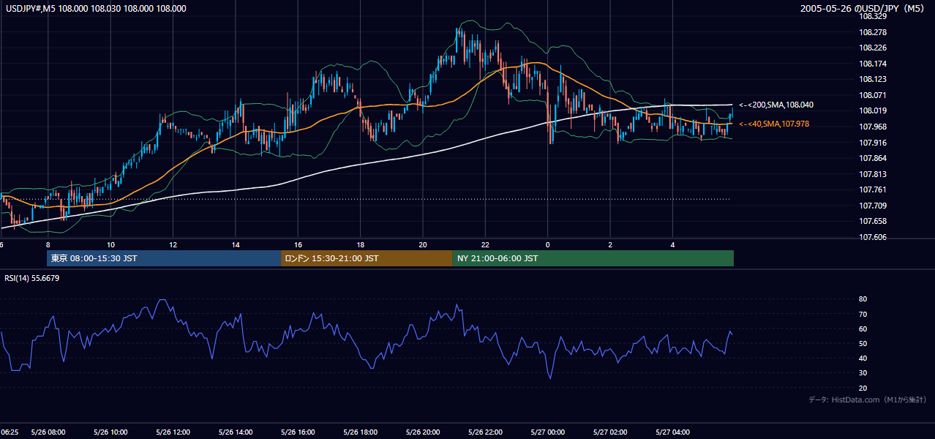Click the 107.606 price axis label
935x439 pixels.
[x=874, y=237]
